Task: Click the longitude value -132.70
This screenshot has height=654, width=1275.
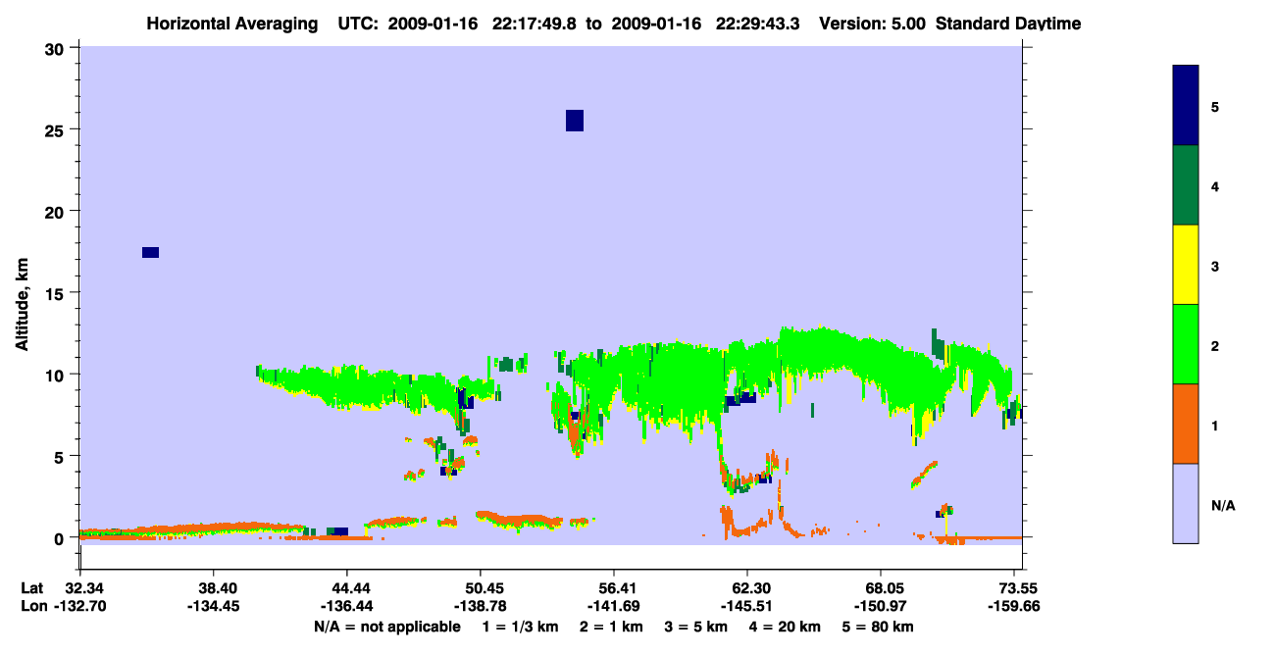Action: pyautogui.click(x=79, y=606)
